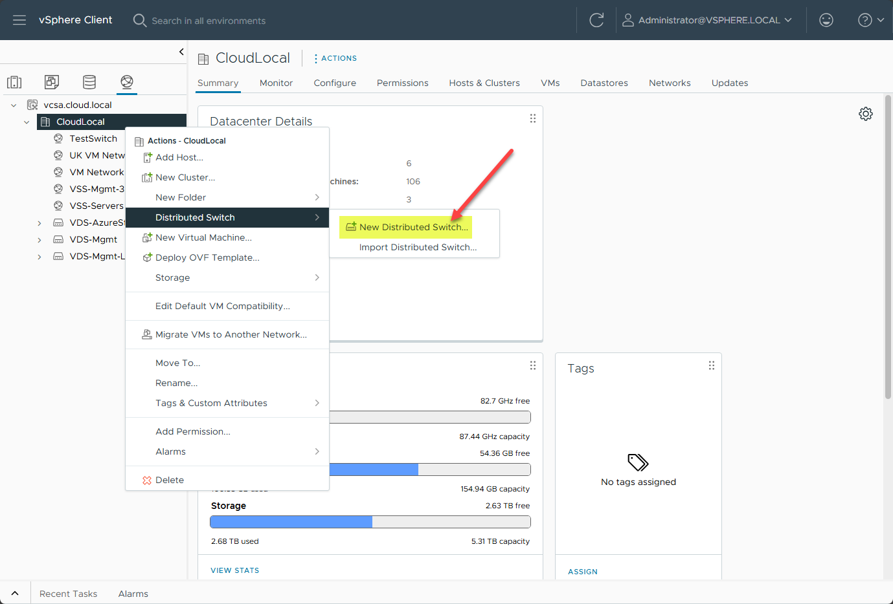
Task: Click the vertical scrollbar of summary page
Action: point(888,247)
